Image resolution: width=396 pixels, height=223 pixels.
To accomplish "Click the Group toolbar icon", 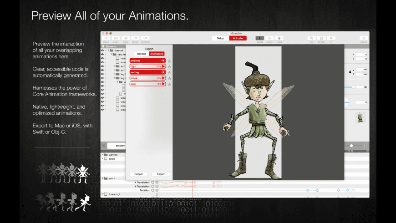I will [135, 38].
